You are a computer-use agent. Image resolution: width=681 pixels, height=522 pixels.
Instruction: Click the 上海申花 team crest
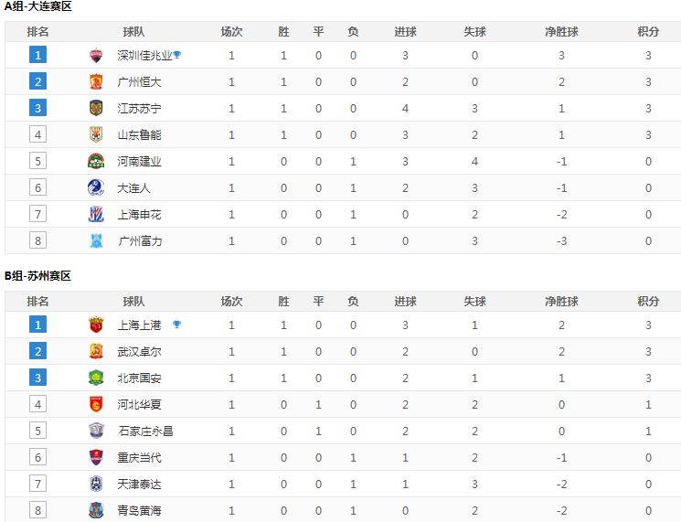(x=96, y=215)
